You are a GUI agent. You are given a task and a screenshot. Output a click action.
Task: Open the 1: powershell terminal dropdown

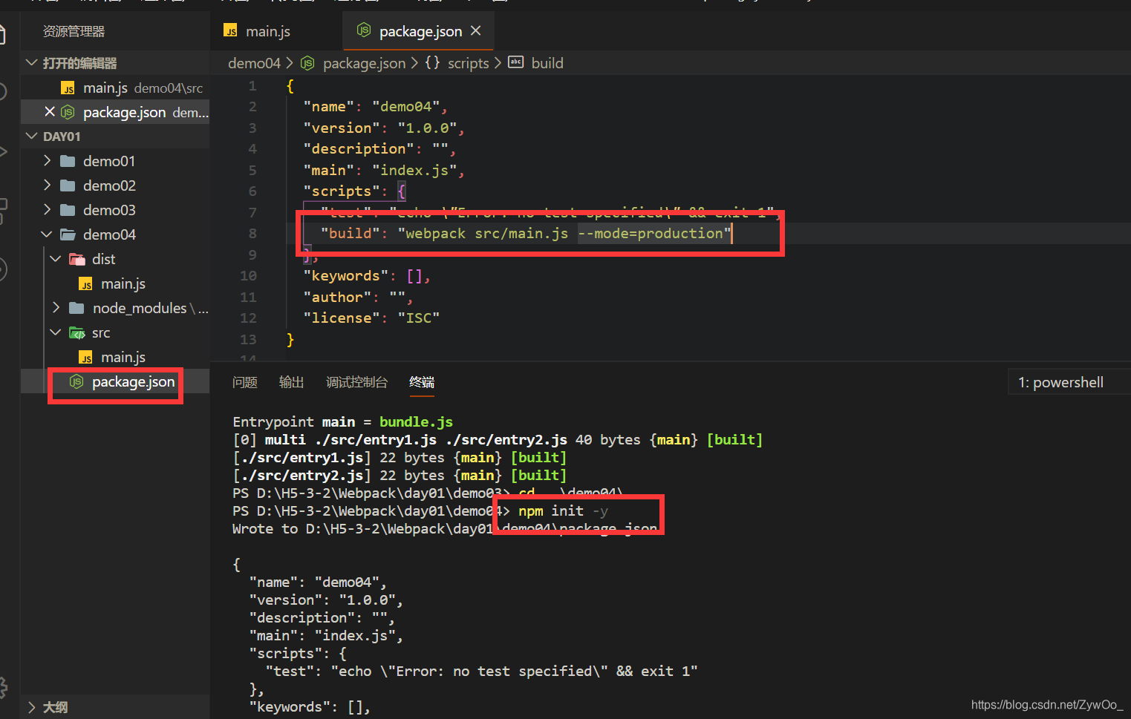click(1068, 382)
